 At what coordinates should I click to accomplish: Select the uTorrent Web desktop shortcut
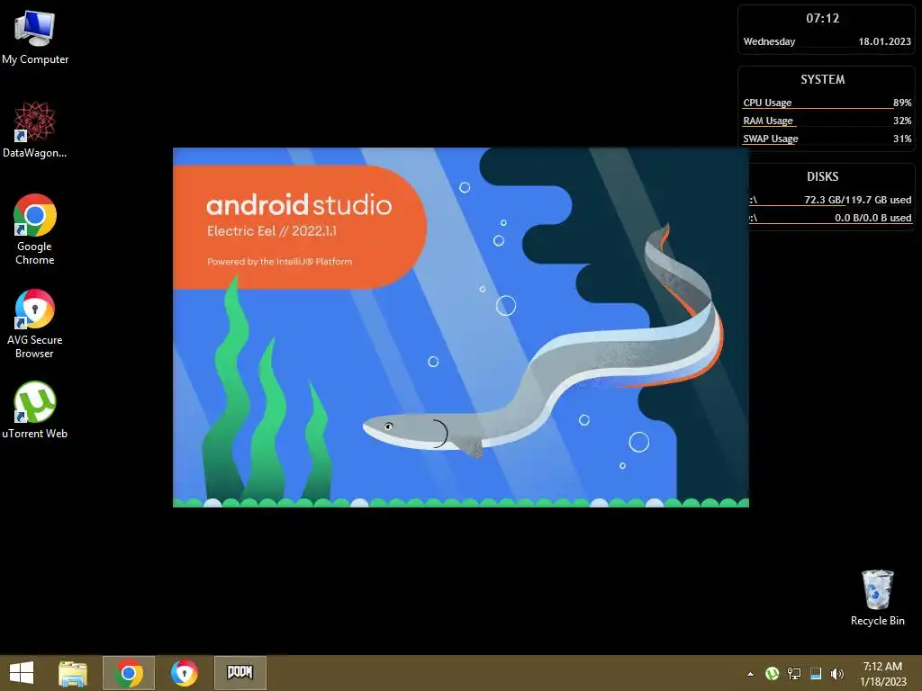(x=35, y=410)
